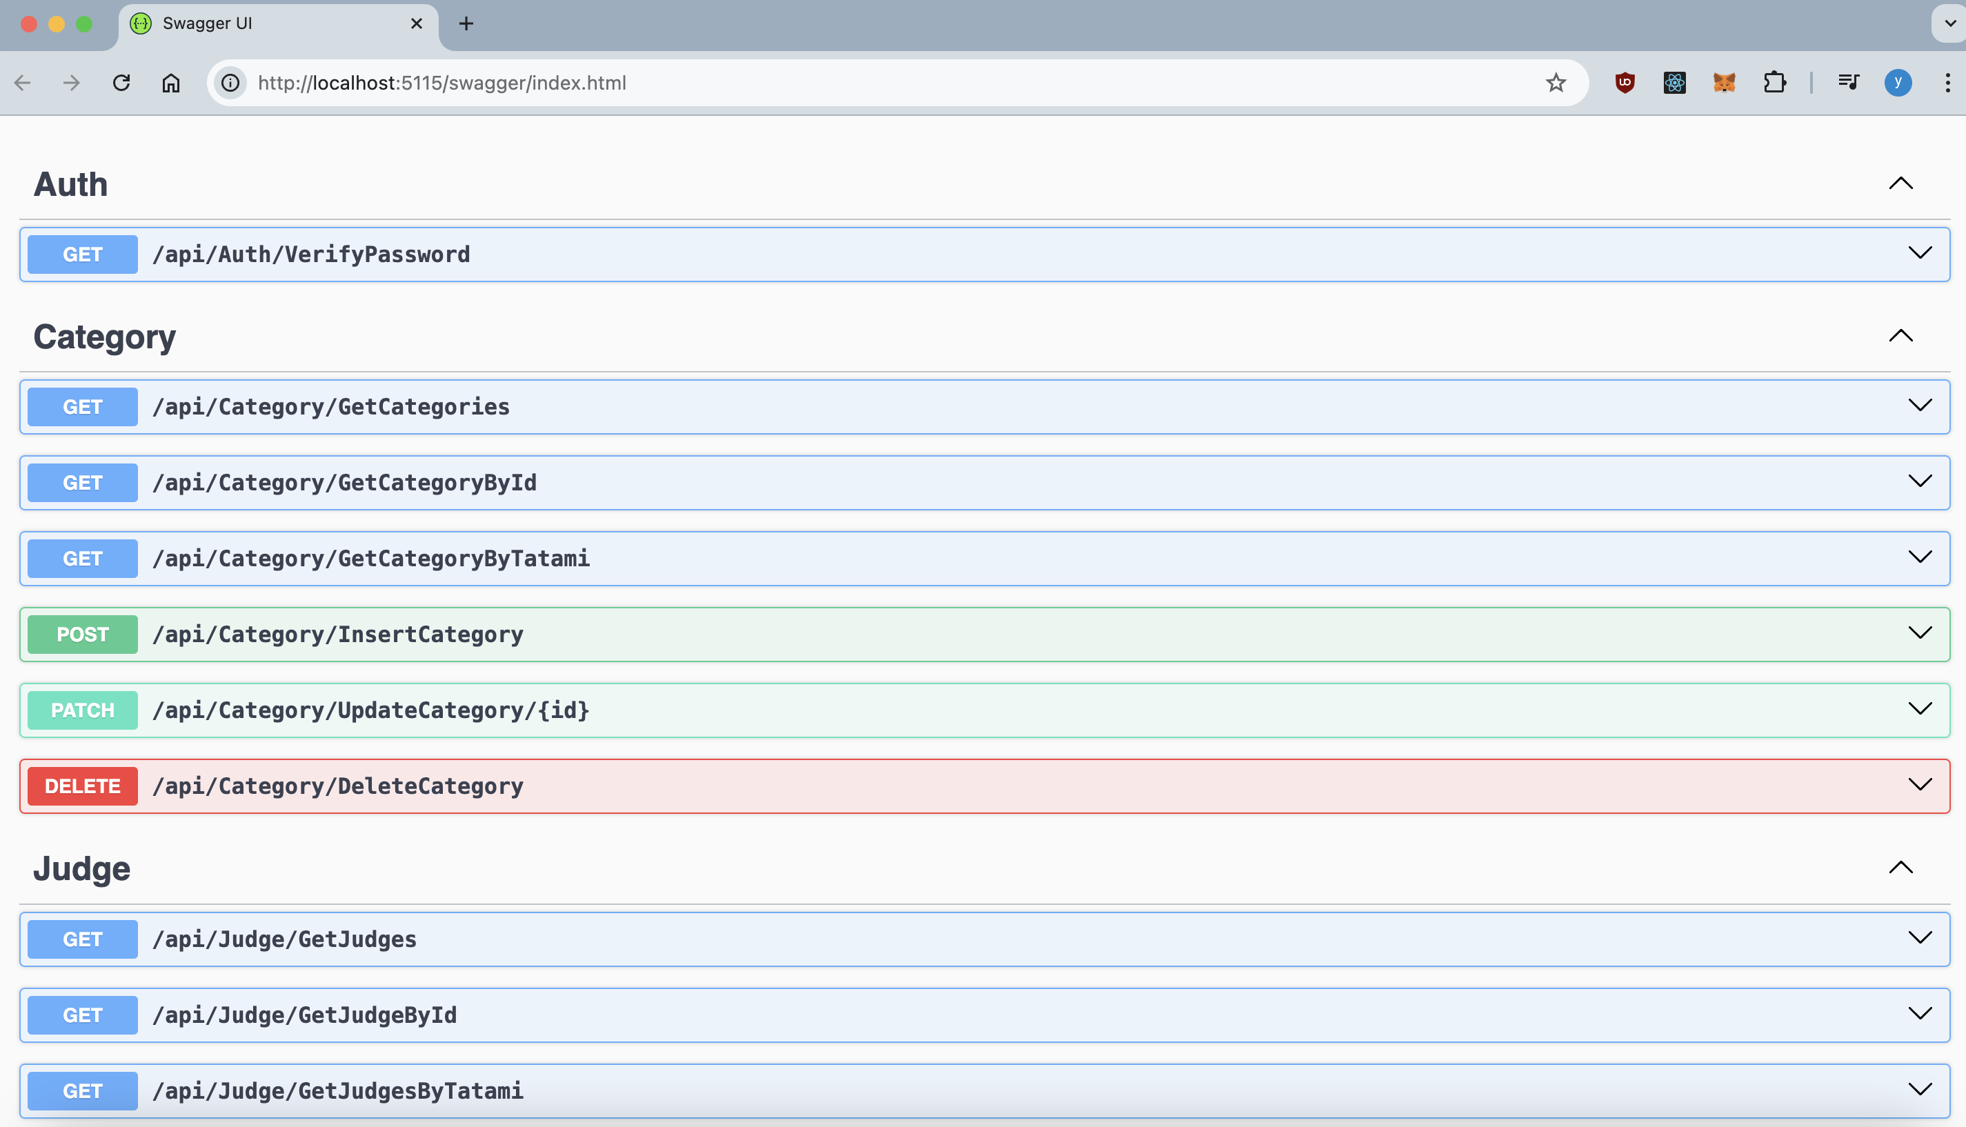Viewport: 1966px width, 1127px height.
Task: Click the GET badge for VerifyPassword
Action: 83,255
